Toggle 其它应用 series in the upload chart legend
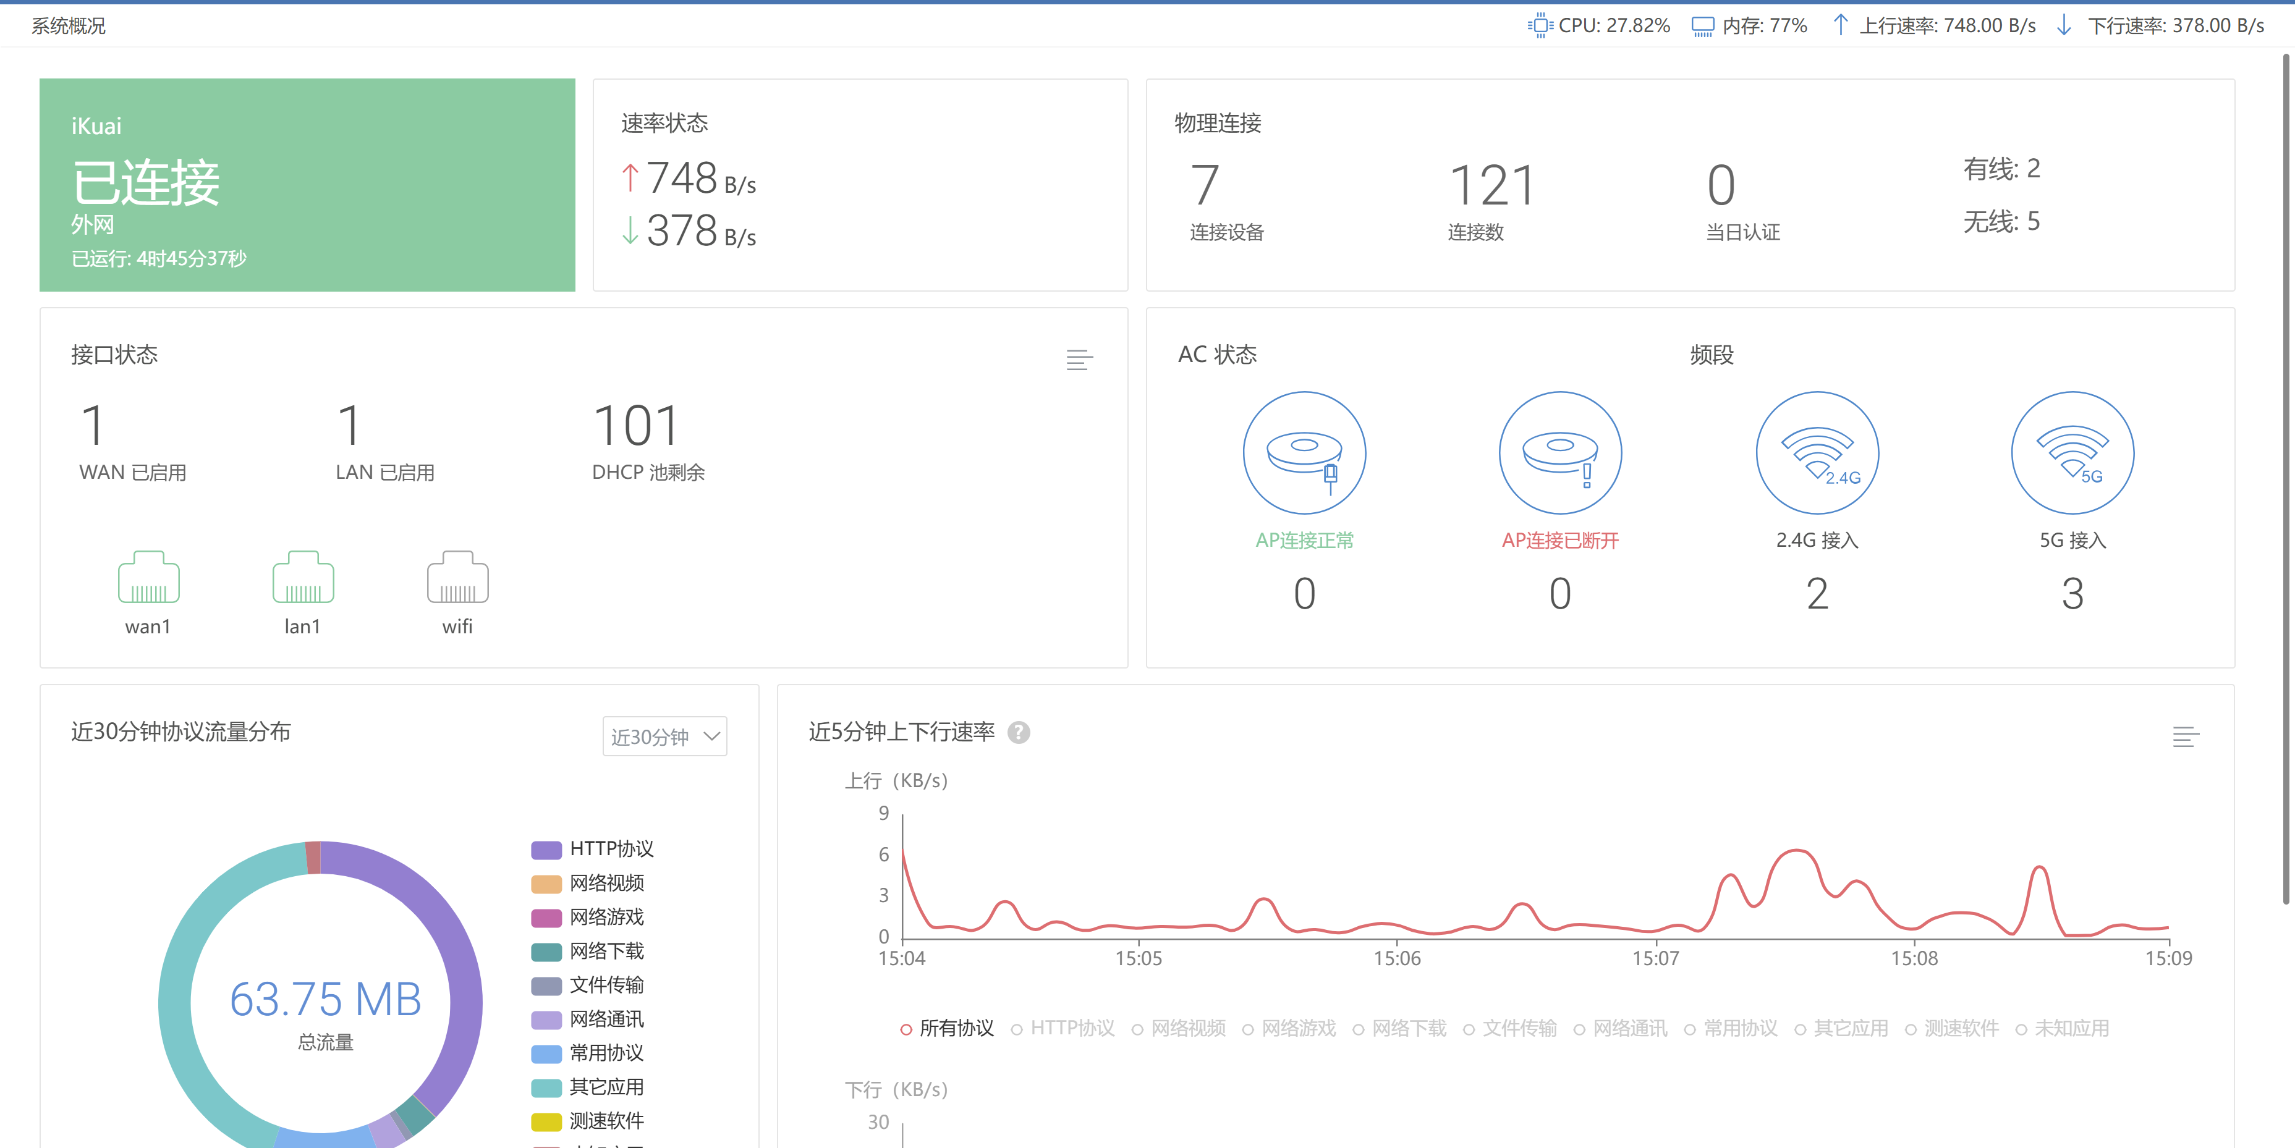The width and height of the screenshot is (2295, 1148). [x=1841, y=1029]
